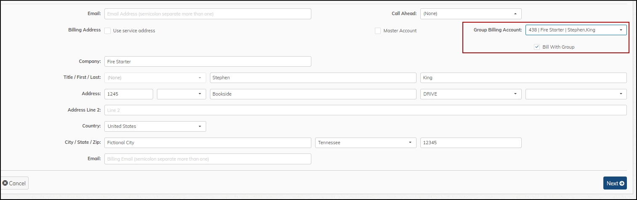The width and height of the screenshot is (637, 200).
Task: Click the Next button
Action: (x=615, y=183)
